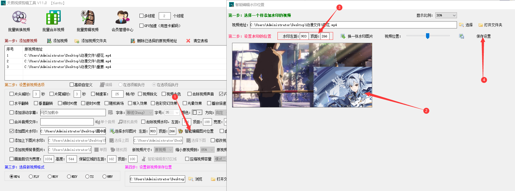Enable the GPU acceleration (GPU加速) checkbox

[x=141, y=26]
